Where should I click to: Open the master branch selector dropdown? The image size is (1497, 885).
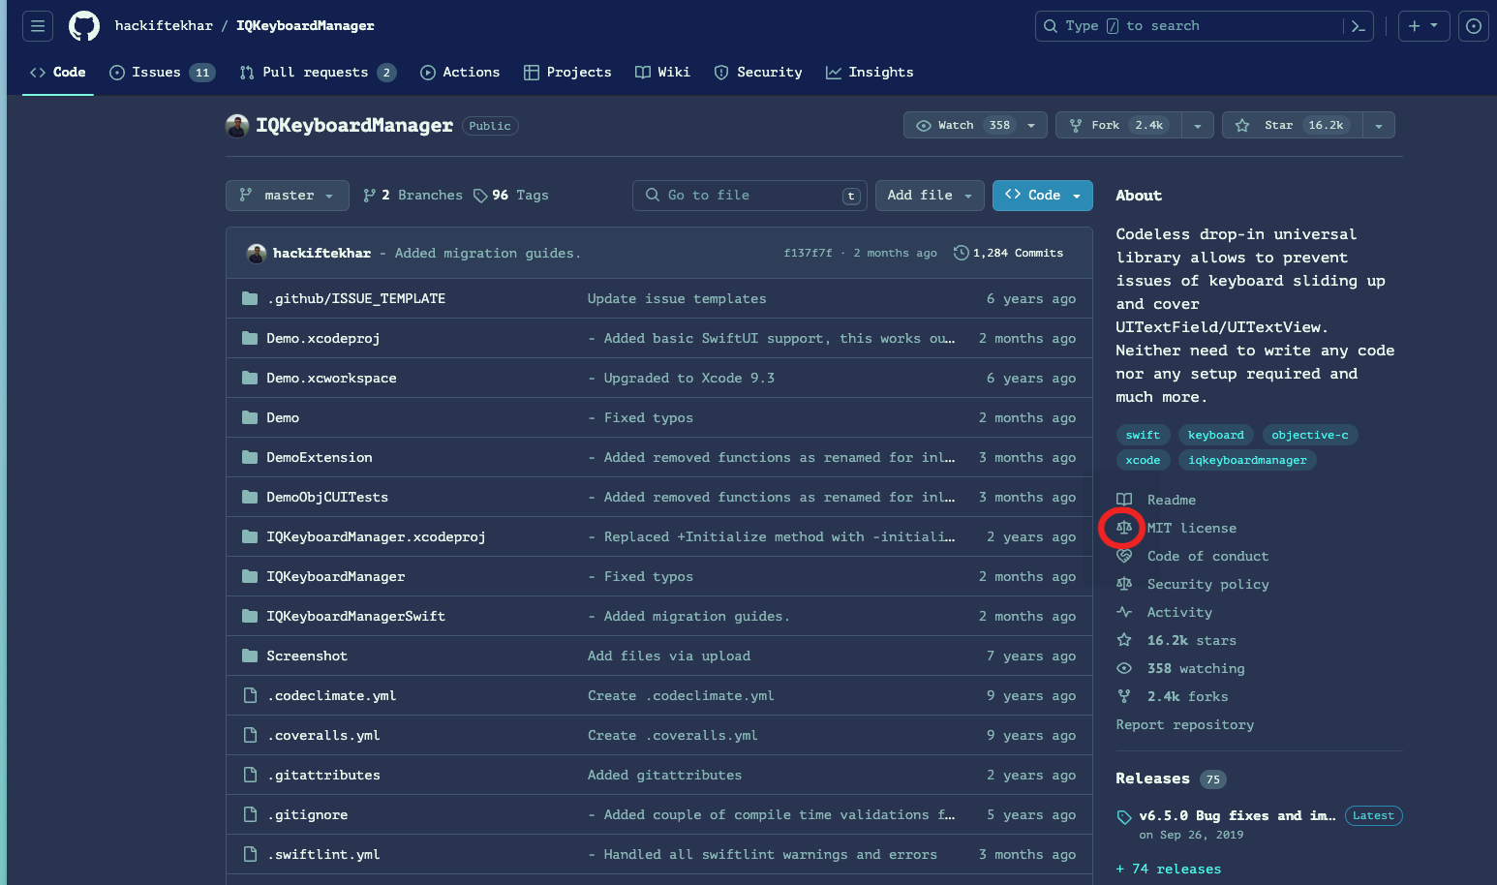tap(287, 196)
